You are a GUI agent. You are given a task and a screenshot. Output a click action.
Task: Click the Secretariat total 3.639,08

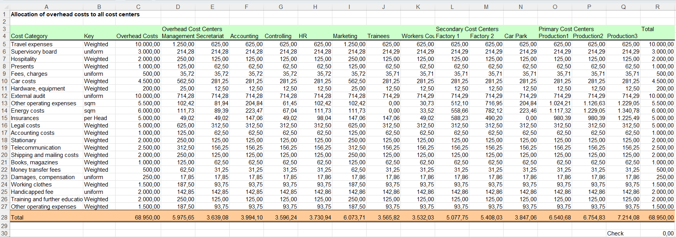(217, 218)
